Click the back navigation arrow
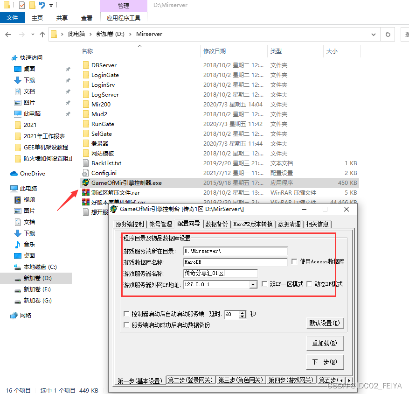The height and width of the screenshot is (394, 409). pyautogui.click(x=8, y=34)
